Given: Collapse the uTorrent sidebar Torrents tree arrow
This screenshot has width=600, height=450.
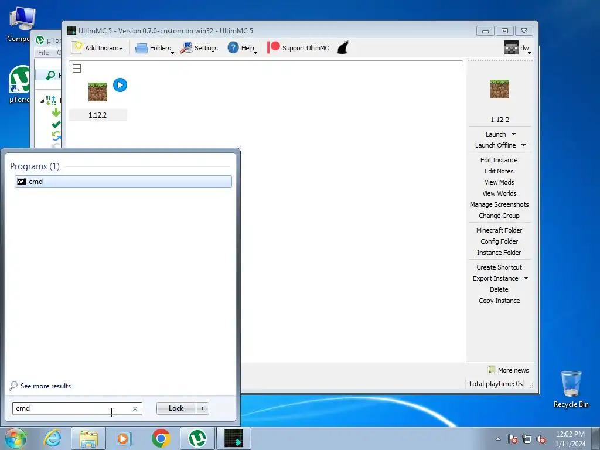Looking at the screenshot, I should pos(42,101).
